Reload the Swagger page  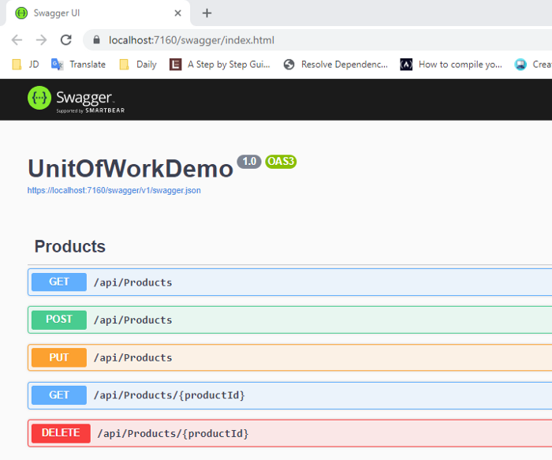[x=66, y=40]
